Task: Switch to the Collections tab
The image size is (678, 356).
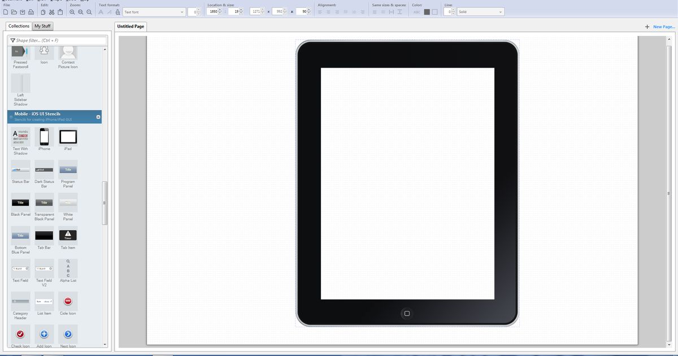Action: (19, 26)
